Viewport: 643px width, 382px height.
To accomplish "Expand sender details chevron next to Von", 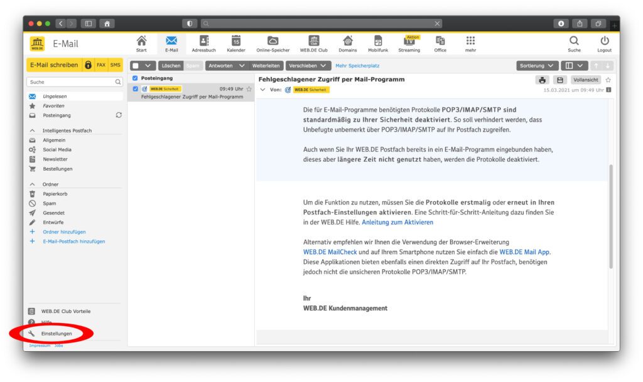I will coord(263,90).
